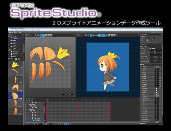The width and height of the screenshot is (171, 131).
Task: Zoom in on the cell map sprite sheet view
Action: (36, 35)
